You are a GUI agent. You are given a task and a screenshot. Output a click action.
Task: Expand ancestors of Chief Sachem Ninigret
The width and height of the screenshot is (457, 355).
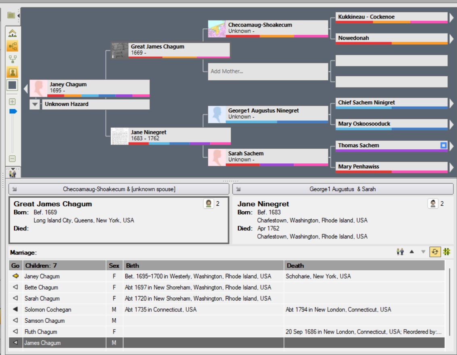click(x=451, y=103)
